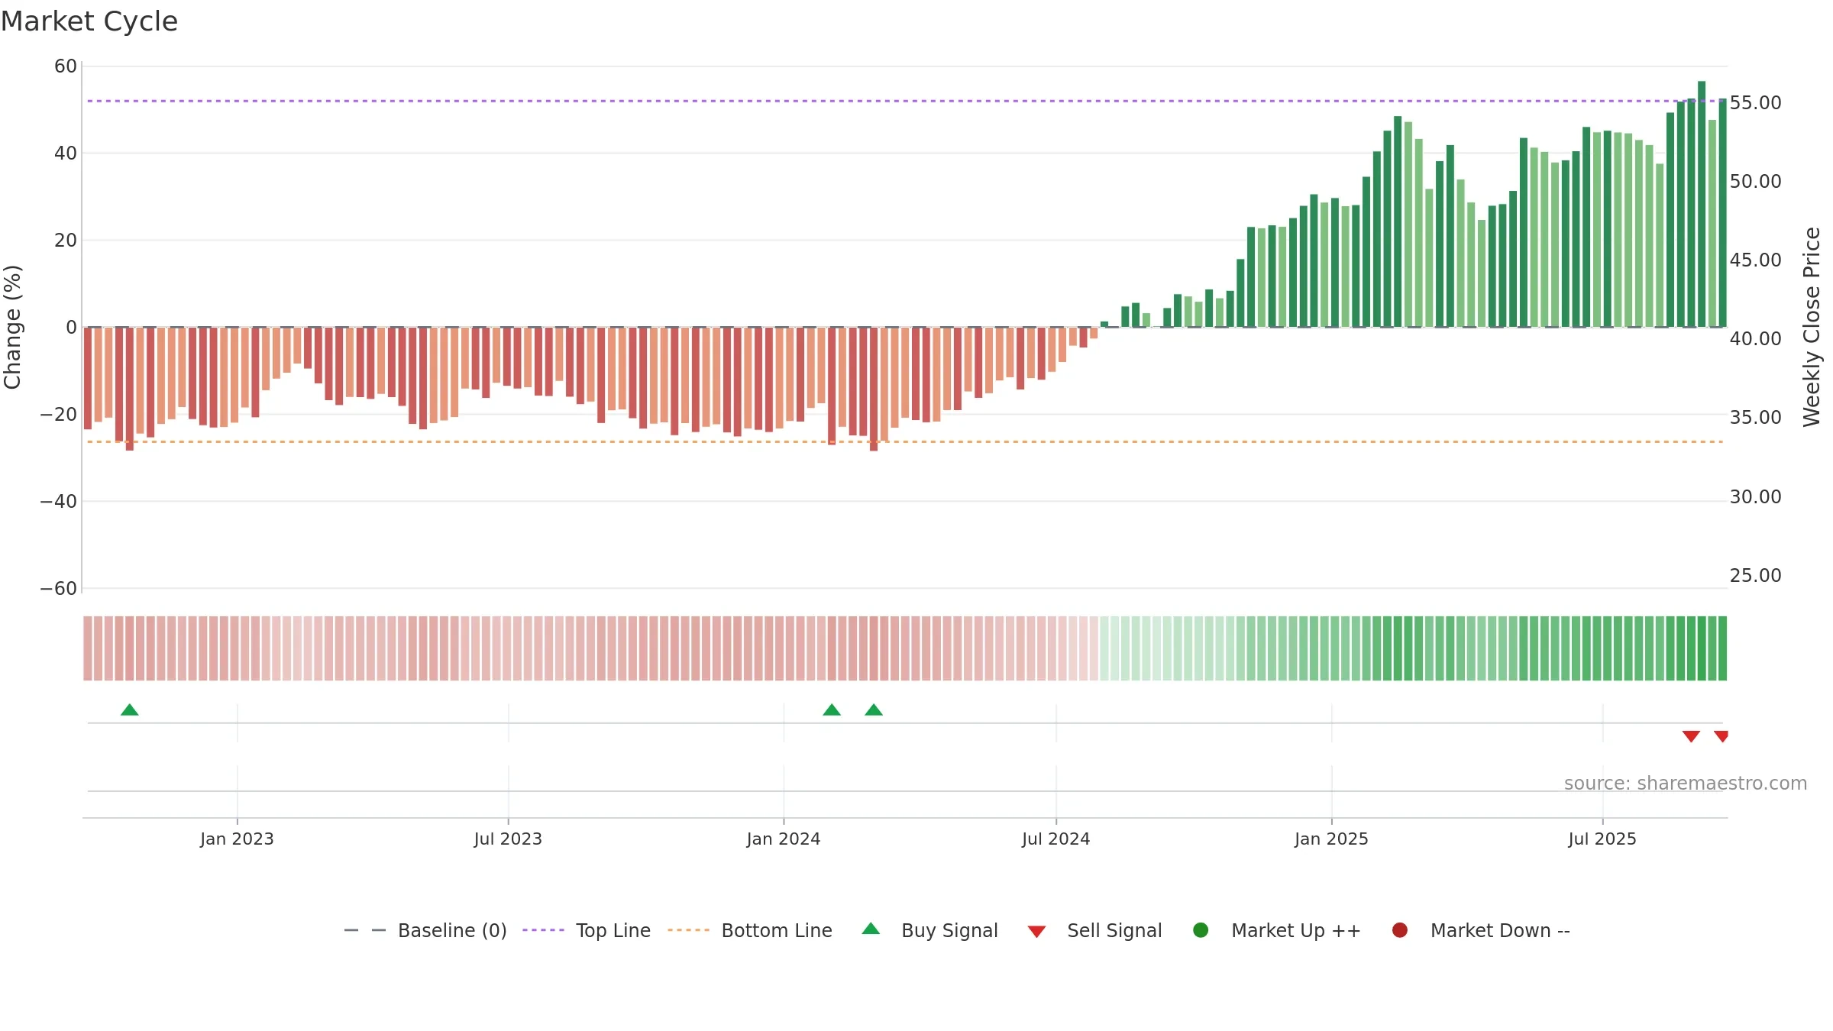The width and height of the screenshot is (1833, 1031).
Task: Toggle the Market Up ++ legend entry
Action: [1276, 930]
